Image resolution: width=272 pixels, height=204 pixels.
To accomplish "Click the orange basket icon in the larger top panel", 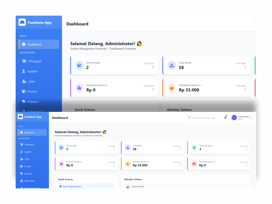I will pos(172,88).
